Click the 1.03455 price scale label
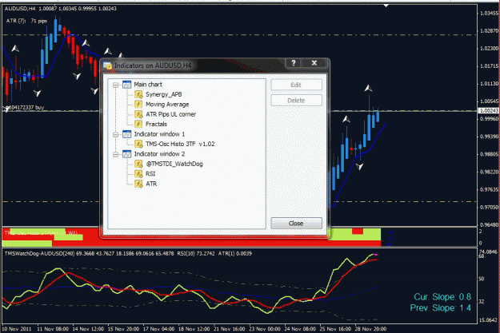 (489, 13)
